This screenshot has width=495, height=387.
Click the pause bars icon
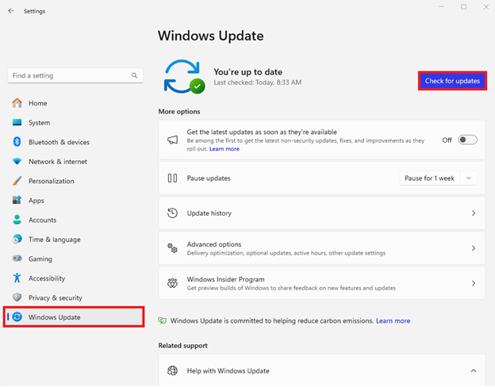(x=172, y=178)
